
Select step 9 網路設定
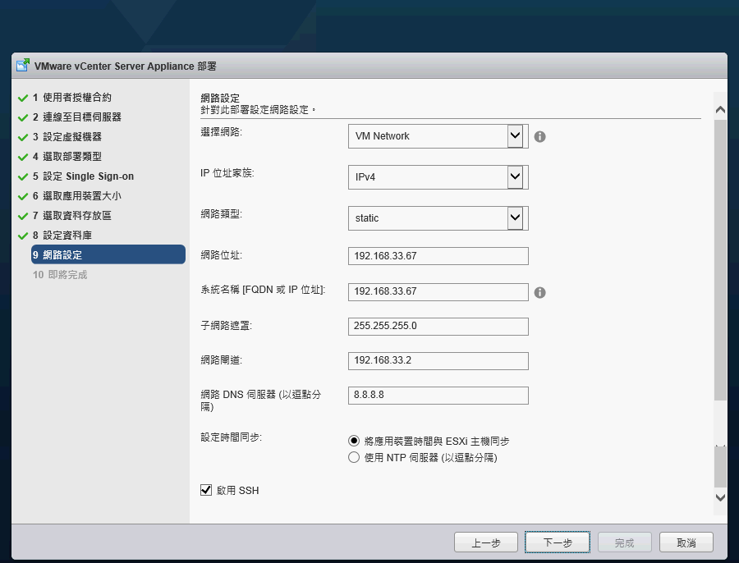108,254
